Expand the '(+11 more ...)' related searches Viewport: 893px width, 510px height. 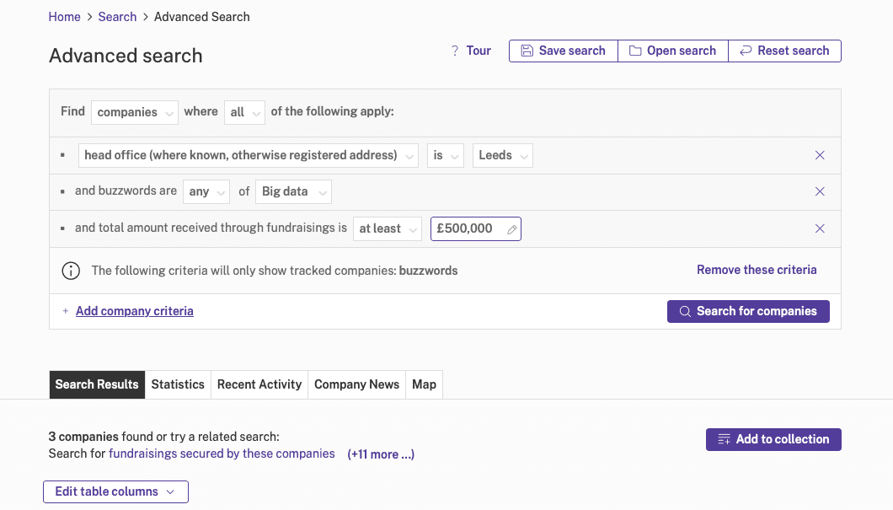pos(381,454)
